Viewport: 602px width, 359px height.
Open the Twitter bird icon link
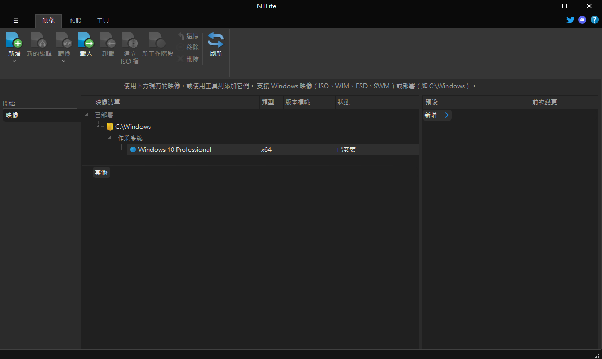[570, 20]
